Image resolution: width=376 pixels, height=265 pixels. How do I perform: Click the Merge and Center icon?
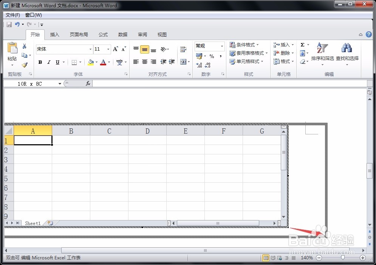click(x=183, y=62)
